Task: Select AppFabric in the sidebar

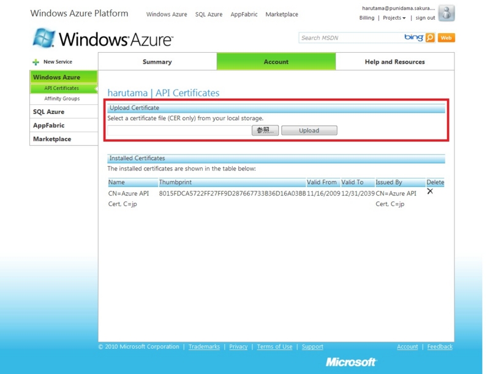Action: (64, 125)
